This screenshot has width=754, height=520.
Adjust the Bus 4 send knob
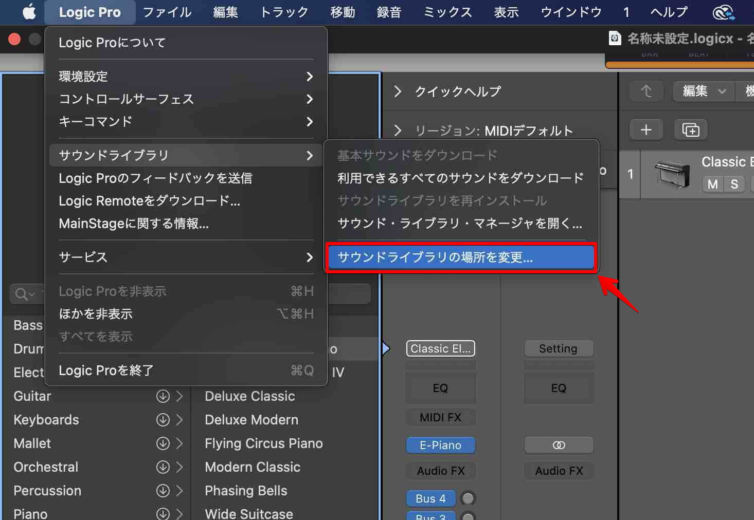point(468,498)
